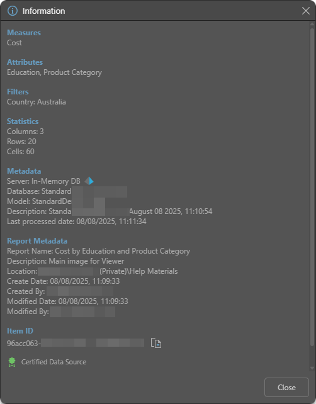The height and width of the screenshot is (404, 316).
Task: Click the Item ID heading
Action: 20,331
